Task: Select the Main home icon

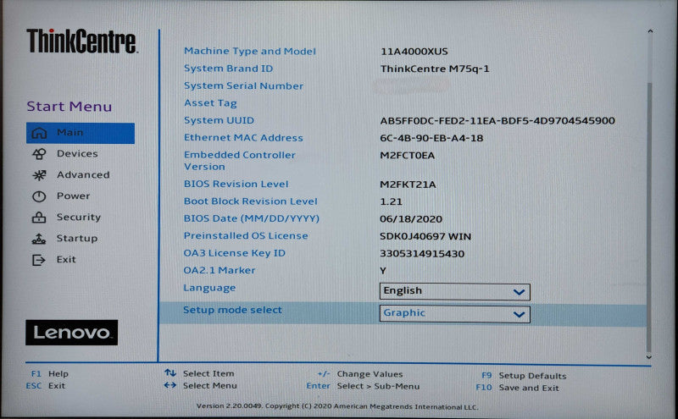Action: click(39, 133)
